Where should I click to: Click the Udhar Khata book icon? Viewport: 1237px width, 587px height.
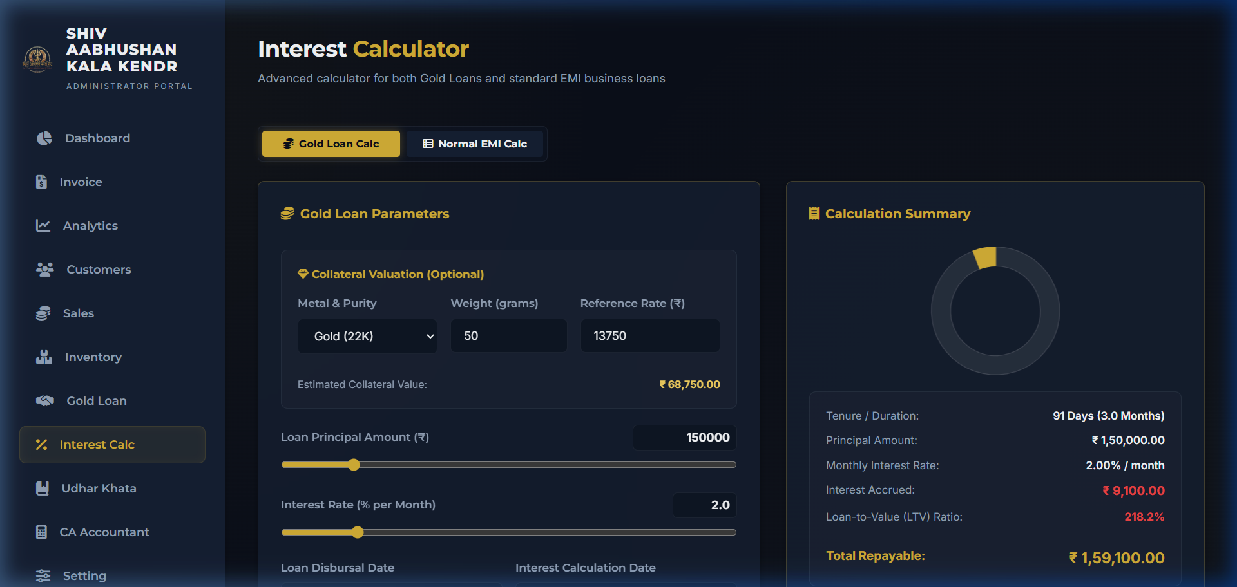(x=43, y=489)
